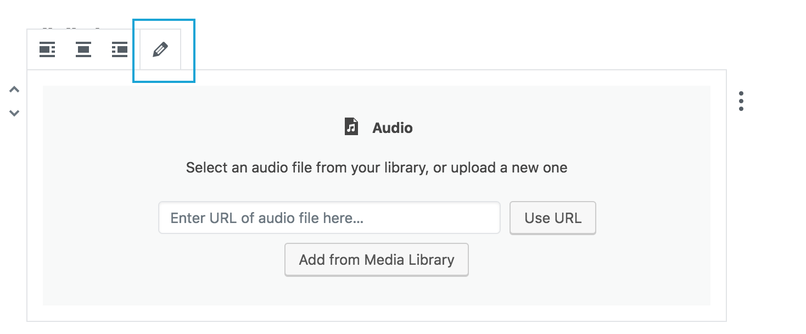806x334 pixels.
Task: Align the audio block right
Action: 120,50
